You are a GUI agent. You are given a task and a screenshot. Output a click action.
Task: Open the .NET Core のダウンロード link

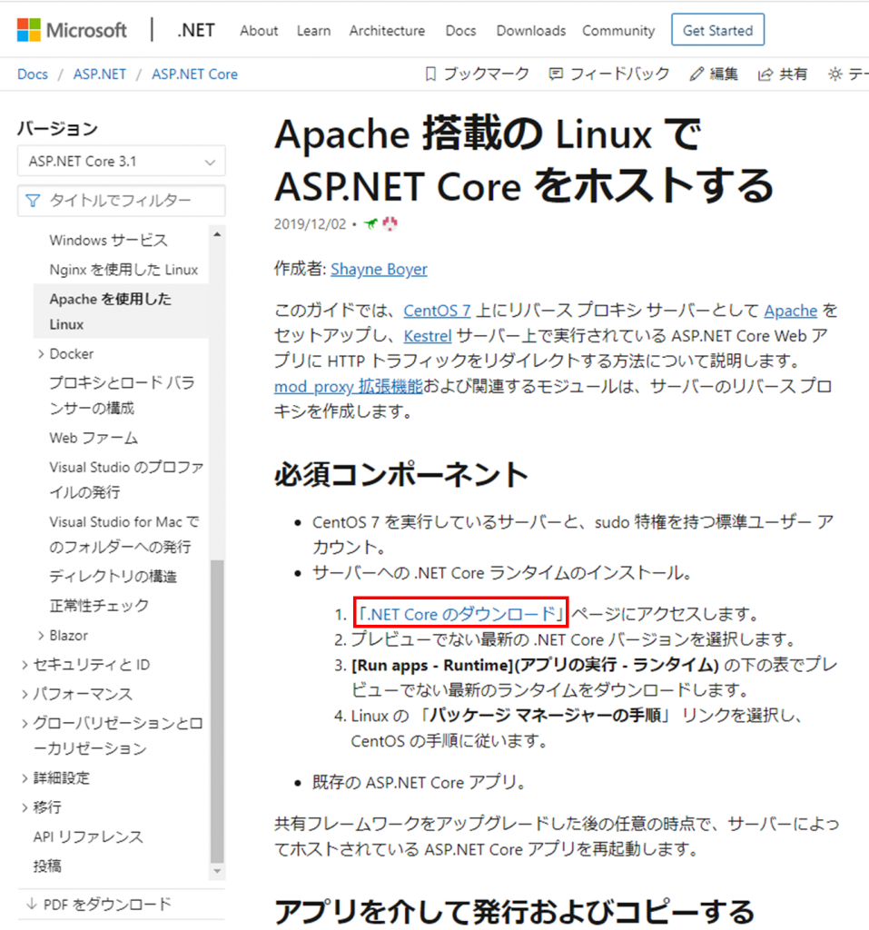461,613
